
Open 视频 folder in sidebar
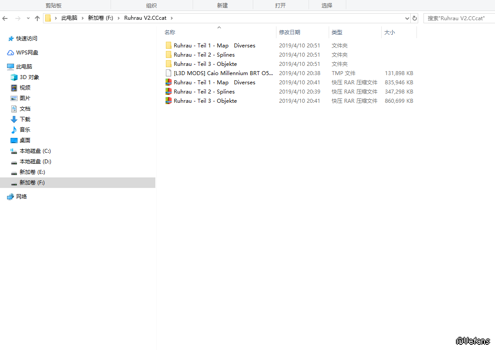coord(25,87)
